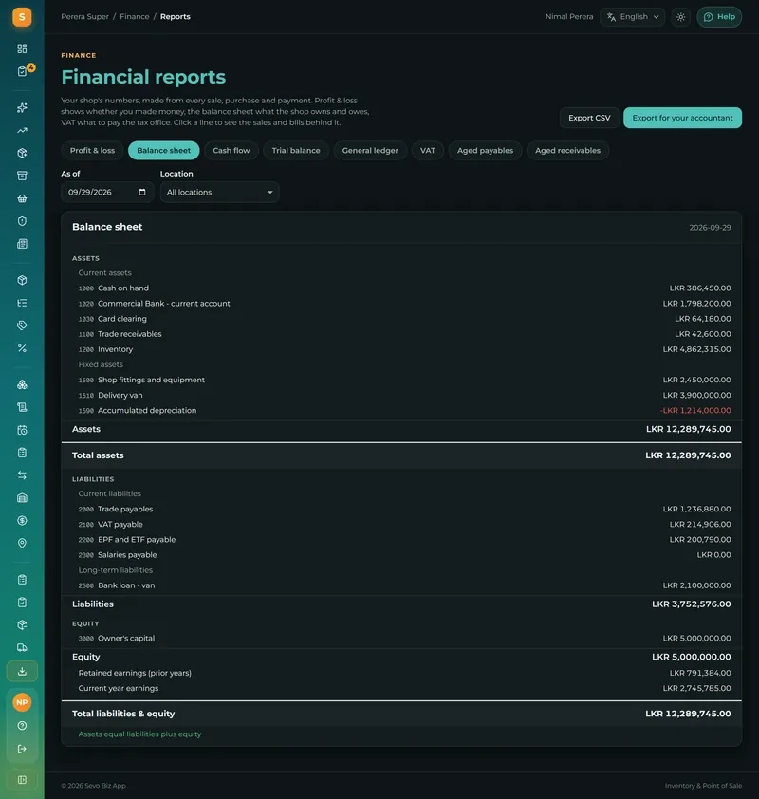The height and width of the screenshot is (799, 759).
Task: Open the map pin locations sidebar icon
Action: tap(22, 543)
